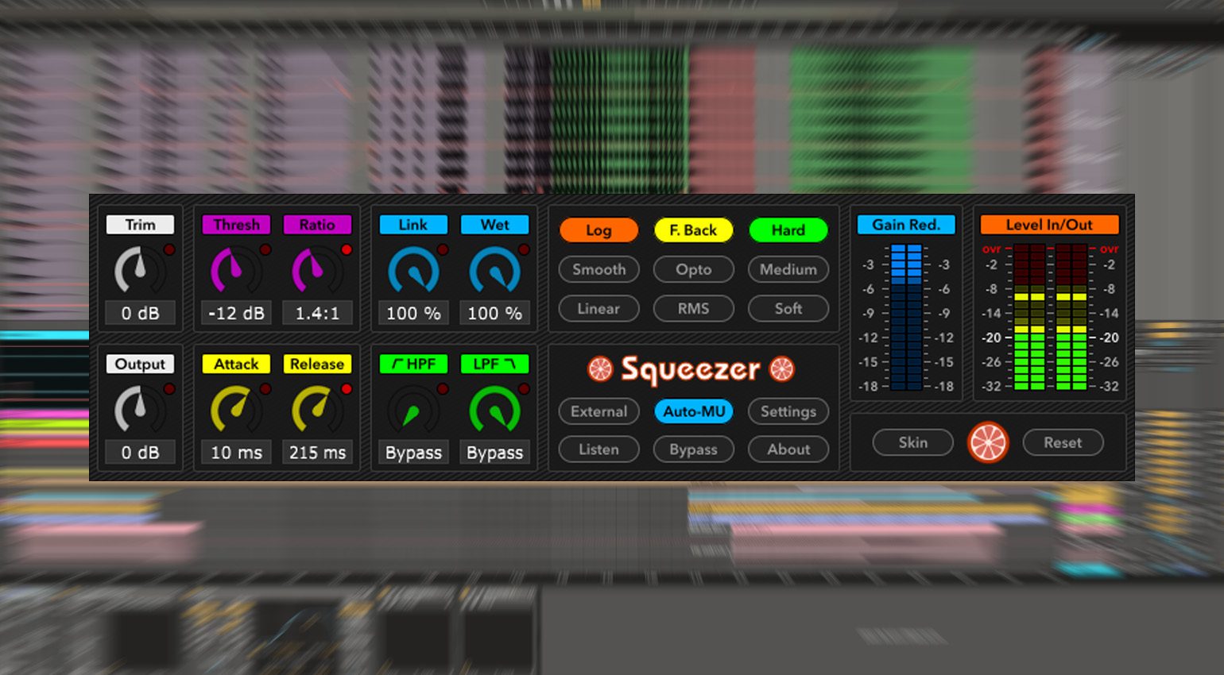Click the blue Wet knob
Viewport: 1224px width, 675px height.
click(494, 269)
